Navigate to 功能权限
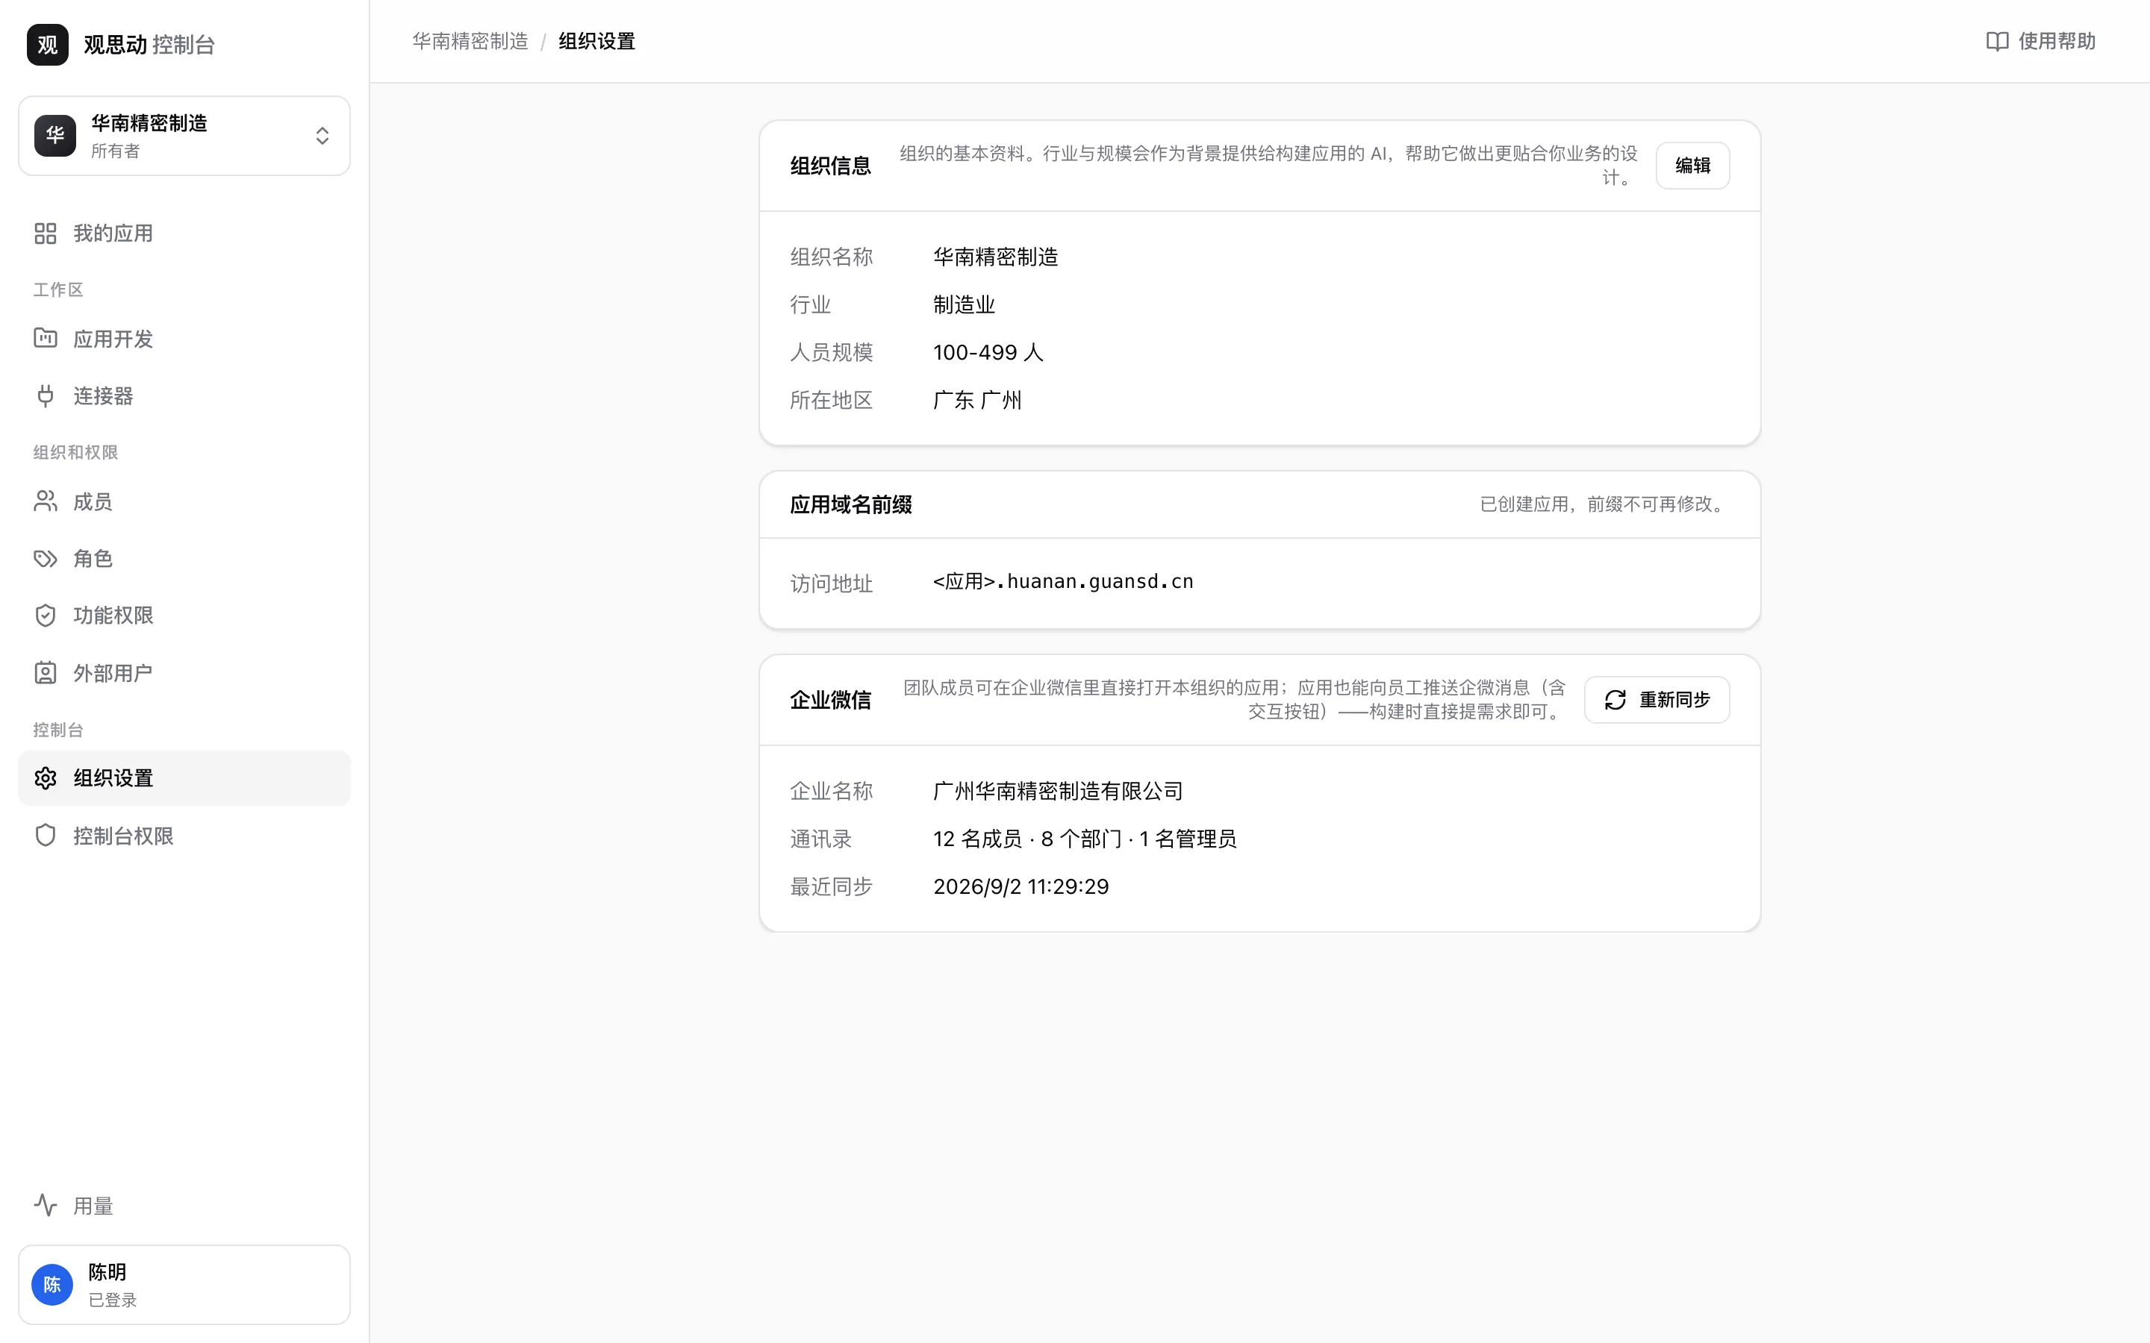Image resolution: width=2150 pixels, height=1343 pixels. coord(185,616)
